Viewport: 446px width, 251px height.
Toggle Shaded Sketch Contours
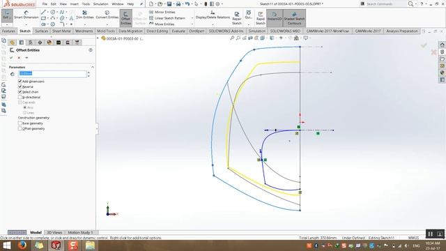tap(294, 18)
